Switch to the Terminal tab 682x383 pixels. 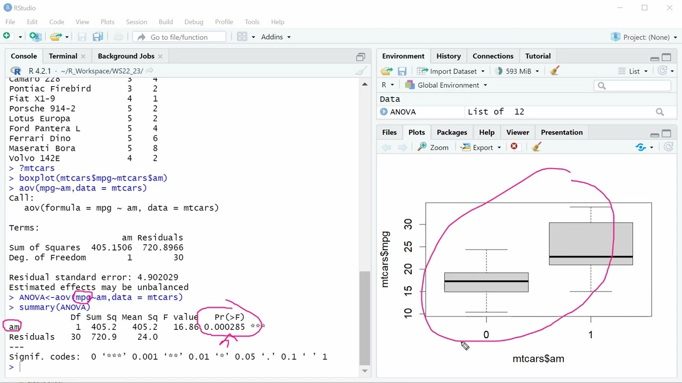coord(63,56)
